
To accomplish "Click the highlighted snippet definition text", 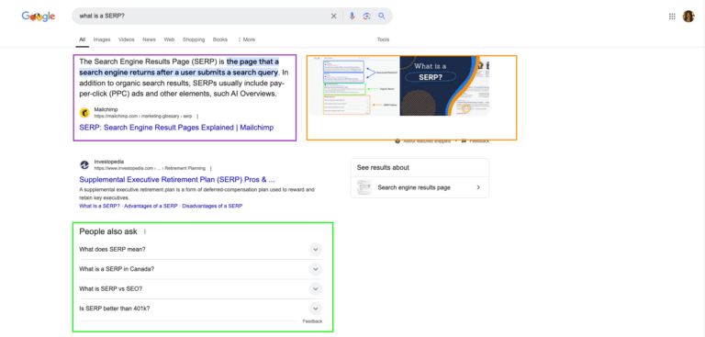I will point(179,67).
